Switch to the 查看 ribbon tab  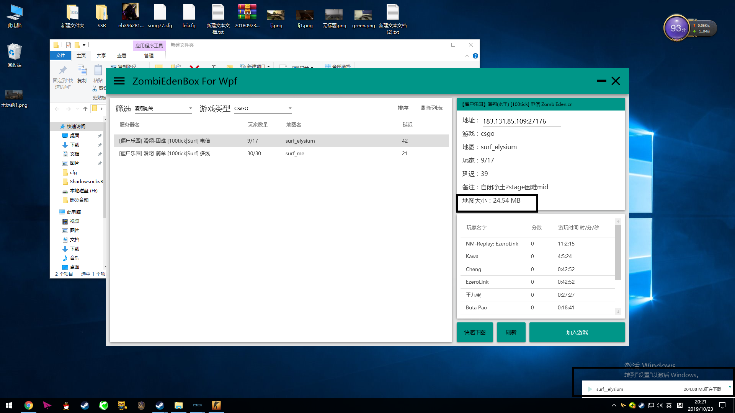click(x=122, y=56)
